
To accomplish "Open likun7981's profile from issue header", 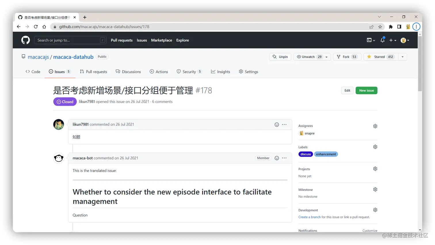I will point(87,102).
